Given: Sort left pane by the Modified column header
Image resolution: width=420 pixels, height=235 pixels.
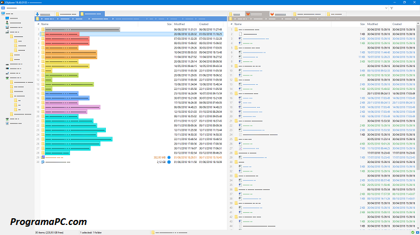Looking at the screenshot, I should [180, 25].
